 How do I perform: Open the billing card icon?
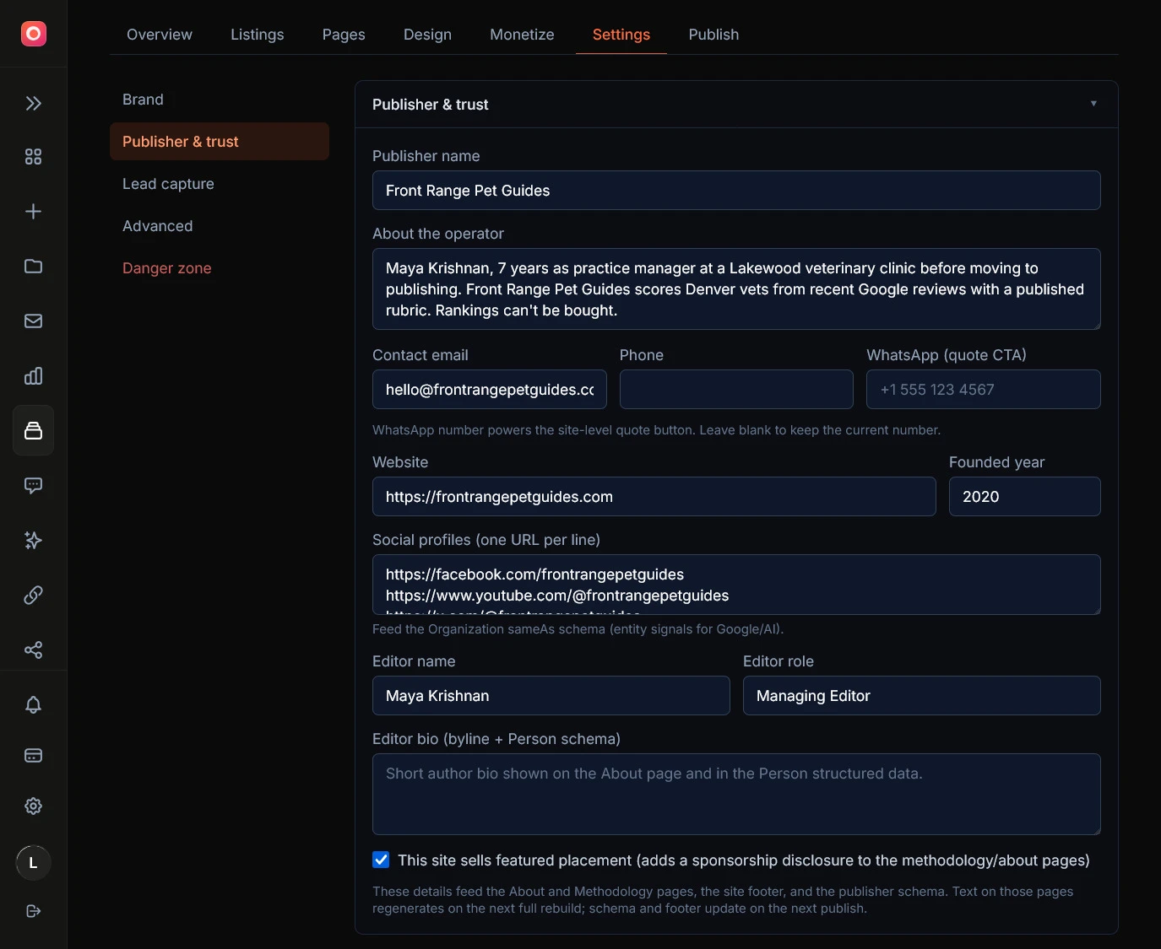33,756
